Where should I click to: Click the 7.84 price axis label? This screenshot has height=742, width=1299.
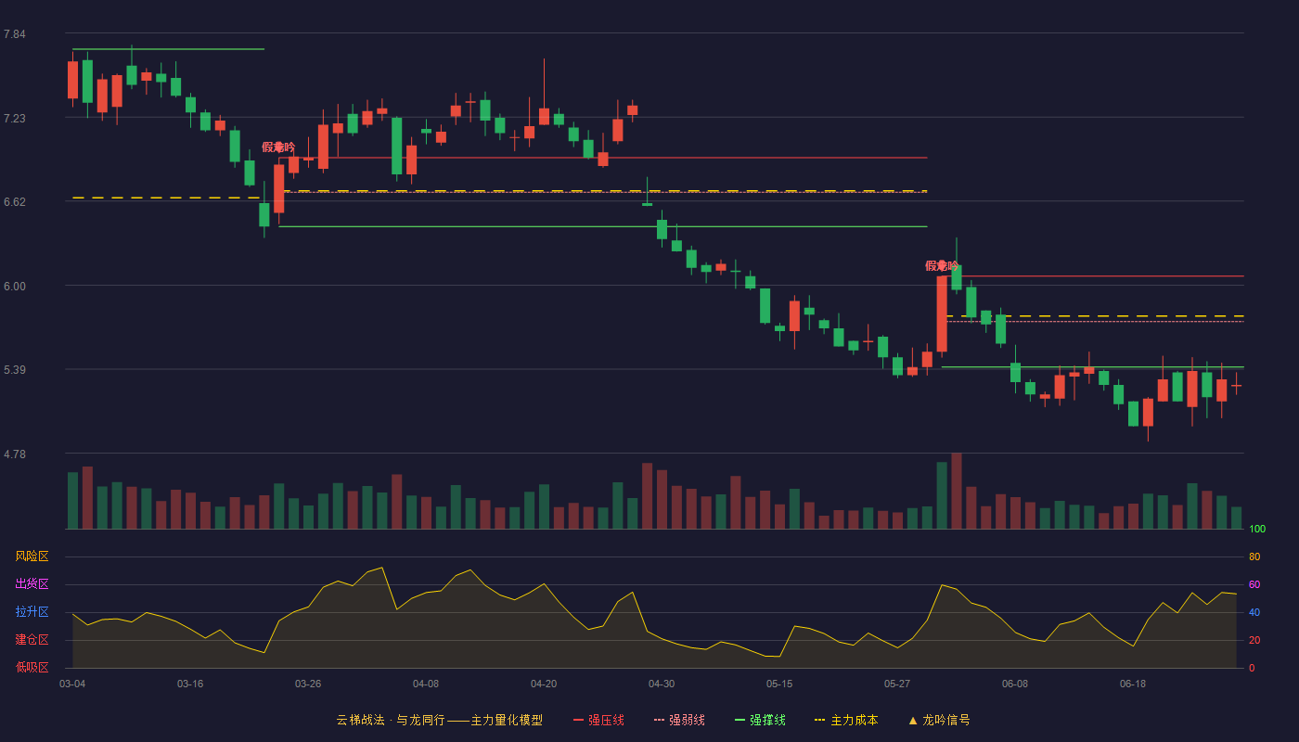point(15,34)
